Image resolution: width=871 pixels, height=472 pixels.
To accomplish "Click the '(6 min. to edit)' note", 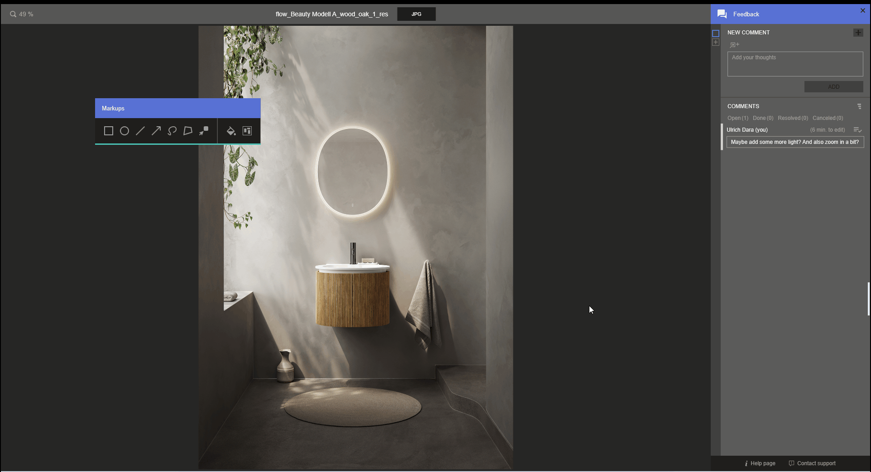I will 827,130.
